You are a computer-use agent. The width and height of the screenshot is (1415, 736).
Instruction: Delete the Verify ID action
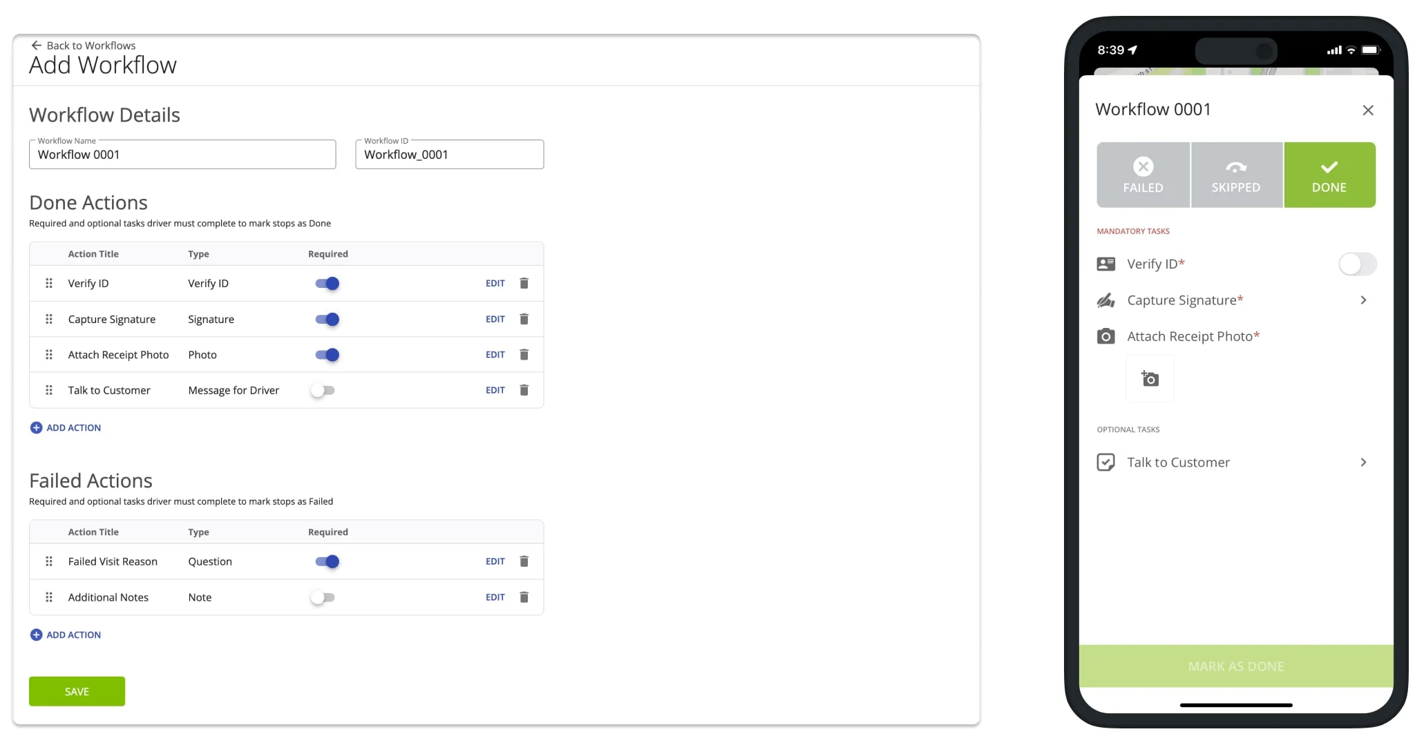[x=524, y=283]
